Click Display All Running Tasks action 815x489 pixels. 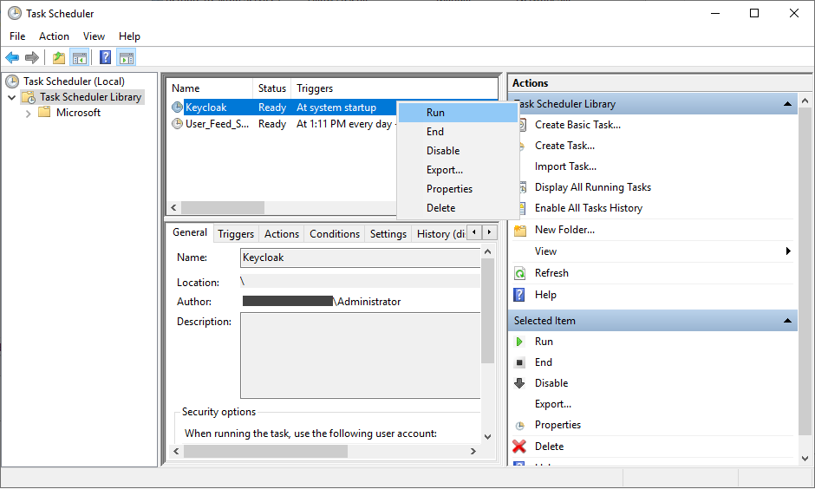592,187
